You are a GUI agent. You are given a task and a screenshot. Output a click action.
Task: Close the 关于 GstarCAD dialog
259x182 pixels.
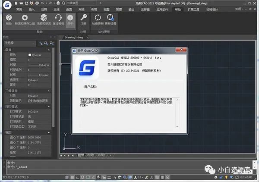click(181, 50)
